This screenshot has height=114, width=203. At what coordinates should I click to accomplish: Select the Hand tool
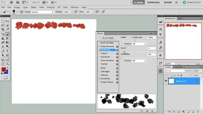click(3, 64)
